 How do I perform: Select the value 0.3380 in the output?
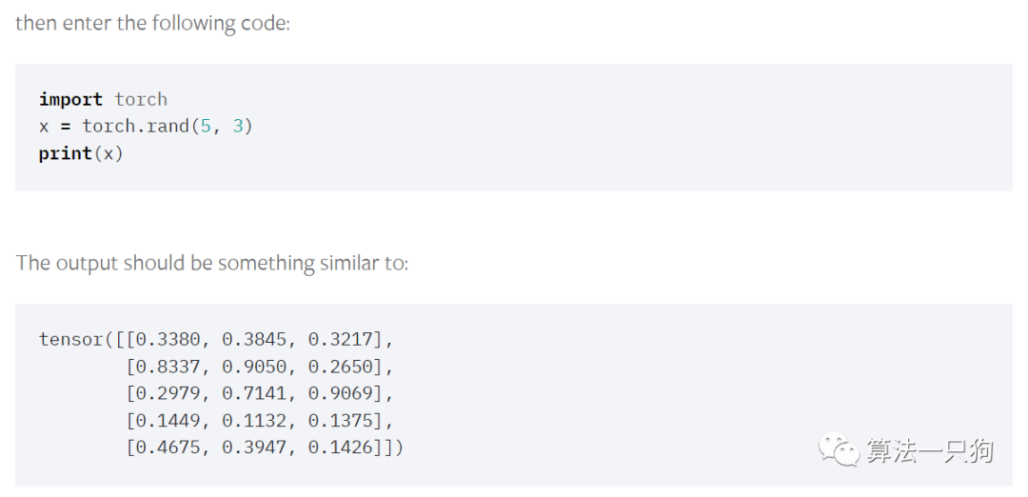click(x=168, y=339)
